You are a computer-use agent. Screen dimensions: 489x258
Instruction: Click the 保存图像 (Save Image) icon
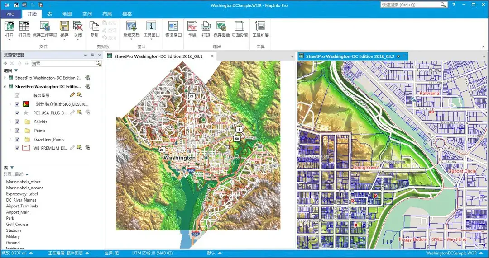(x=221, y=26)
